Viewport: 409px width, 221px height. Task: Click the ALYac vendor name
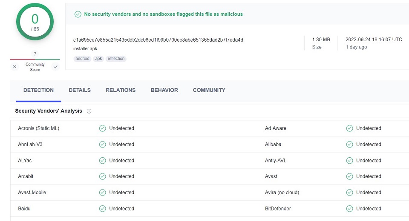coord(25,161)
